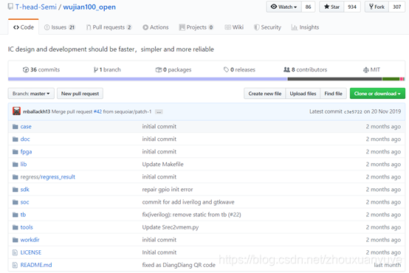The width and height of the screenshot is (409, 273).
Task: Open the case folder
Action: click(26, 126)
